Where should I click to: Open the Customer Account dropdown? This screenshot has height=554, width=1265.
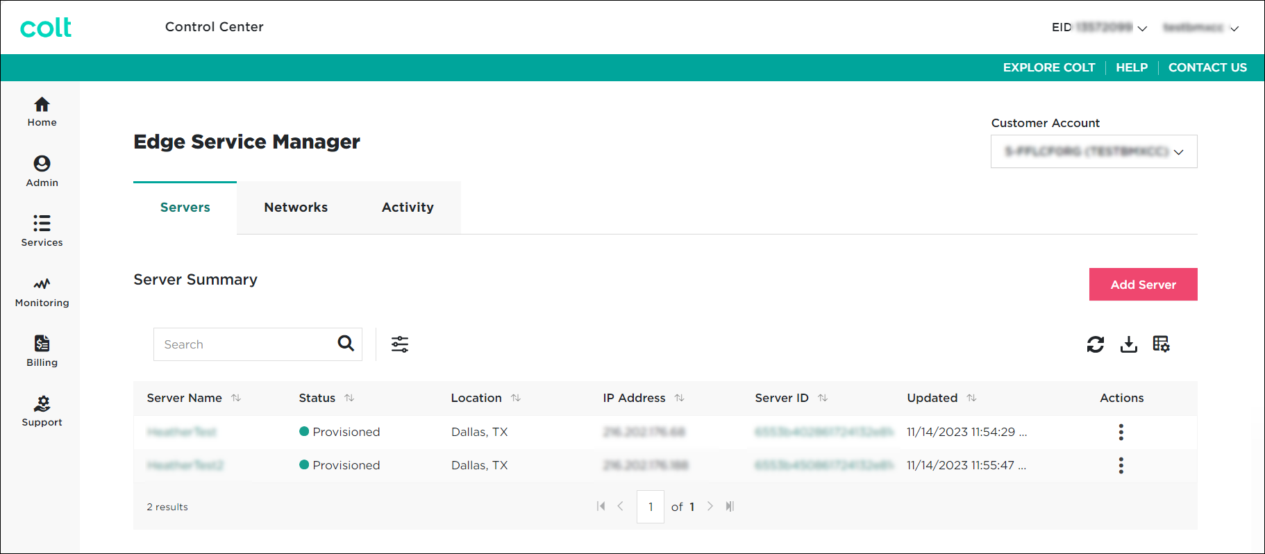(x=1094, y=151)
